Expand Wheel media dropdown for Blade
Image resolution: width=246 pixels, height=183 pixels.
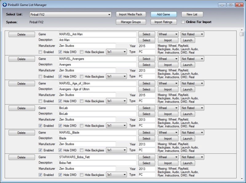168,133
